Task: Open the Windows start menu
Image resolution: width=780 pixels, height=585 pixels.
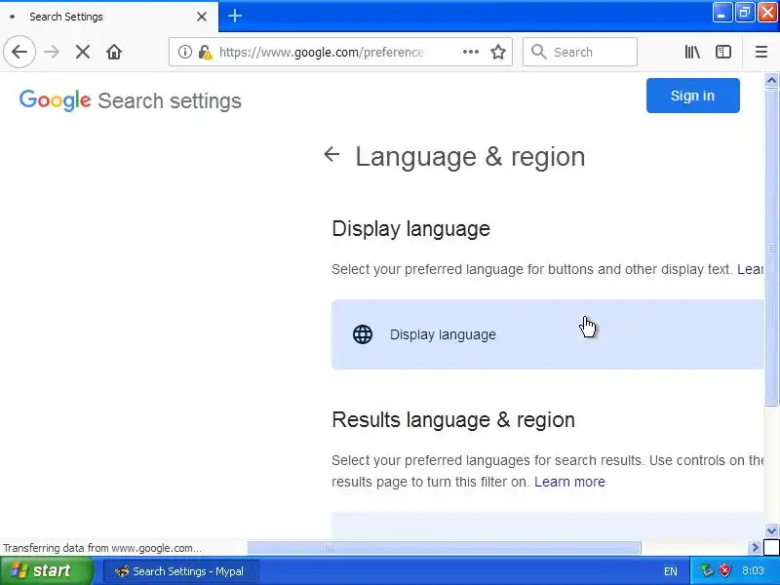Action: click(46, 570)
